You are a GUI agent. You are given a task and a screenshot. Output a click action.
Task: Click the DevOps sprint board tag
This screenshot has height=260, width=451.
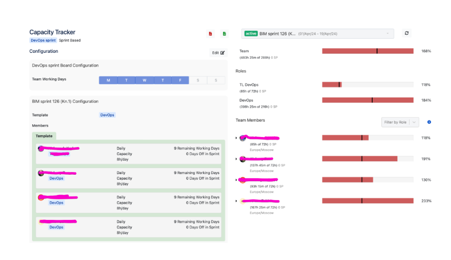point(43,41)
